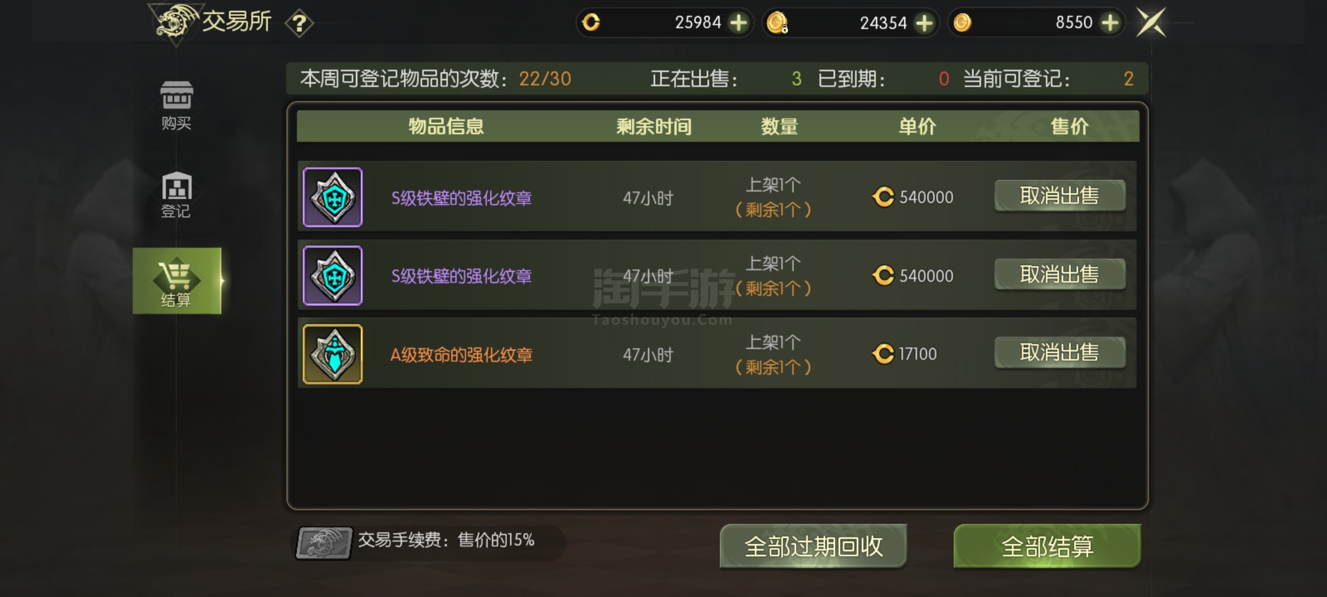Cancel sale of first S级铁壁 emblem
Image resolution: width=1327 pixels, height=597 pixels.
point(1060,196)
